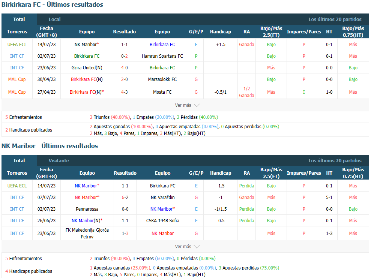Open CSKA 1948 Sofia team link
The image size is (371, 280).
pos(162,220)
